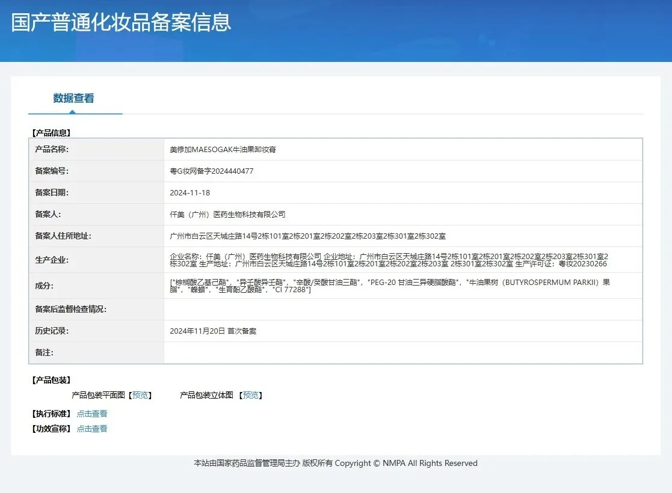Select the 备案人 row label
The image size is (672, 493).
pos(48,214)
